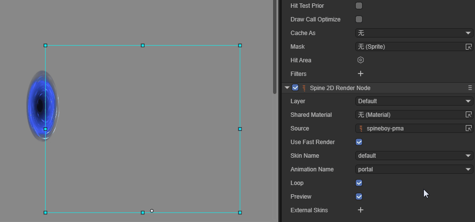Disable the Spine 2D Render Node component checkbox
Image resolution: width=475 pixels, height=222 pixels.
point(295,88)
